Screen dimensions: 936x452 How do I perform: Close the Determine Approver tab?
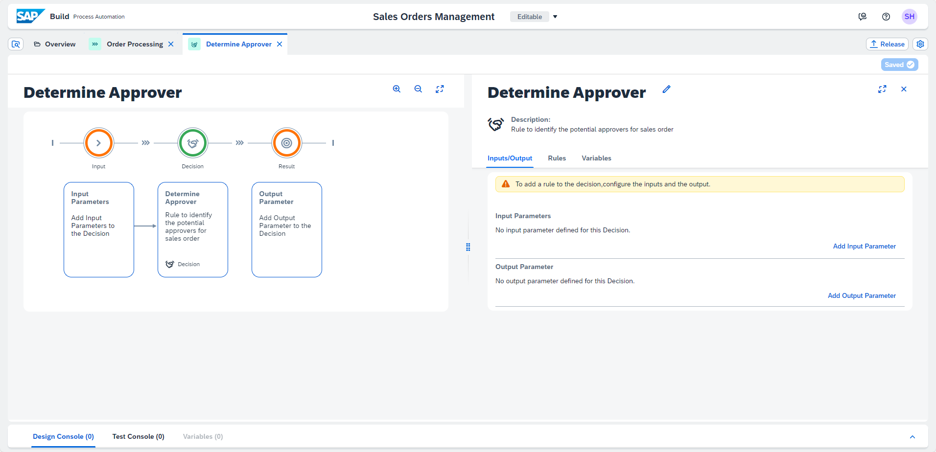280,44
